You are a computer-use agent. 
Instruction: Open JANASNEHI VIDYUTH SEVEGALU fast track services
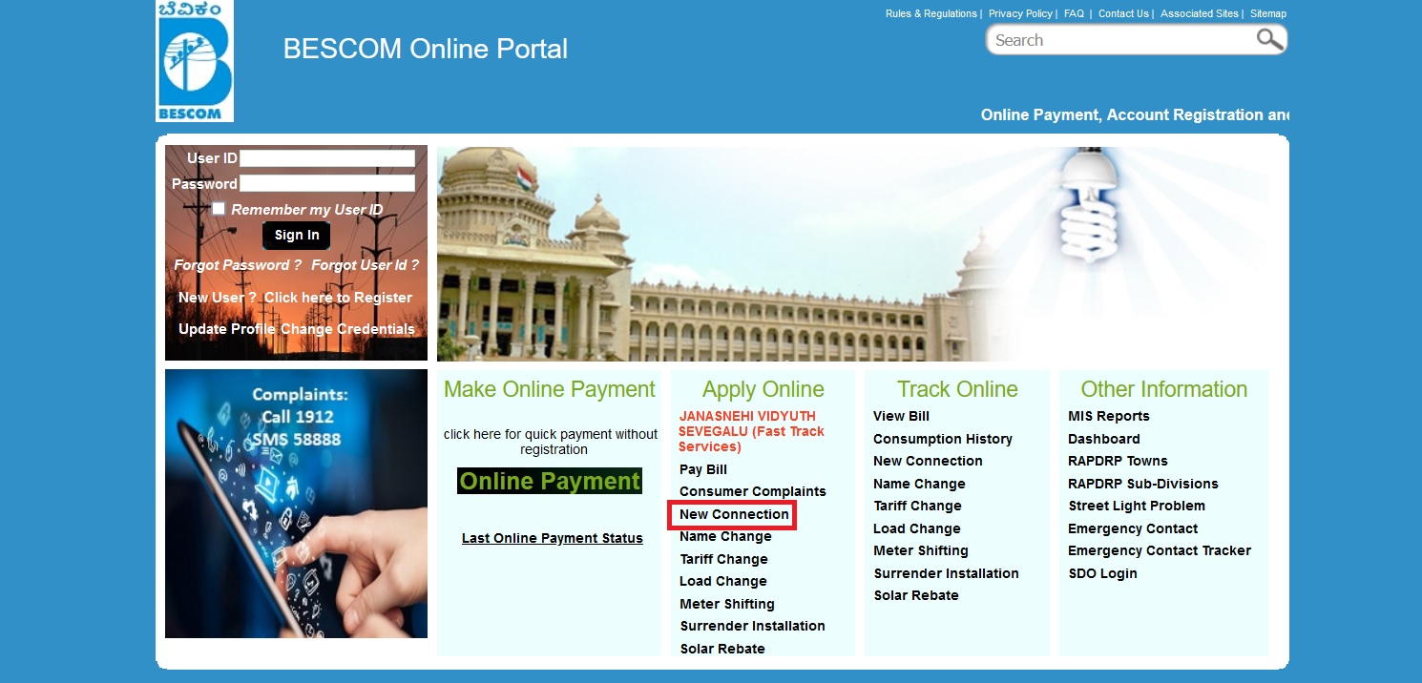(x=751, y=430)
